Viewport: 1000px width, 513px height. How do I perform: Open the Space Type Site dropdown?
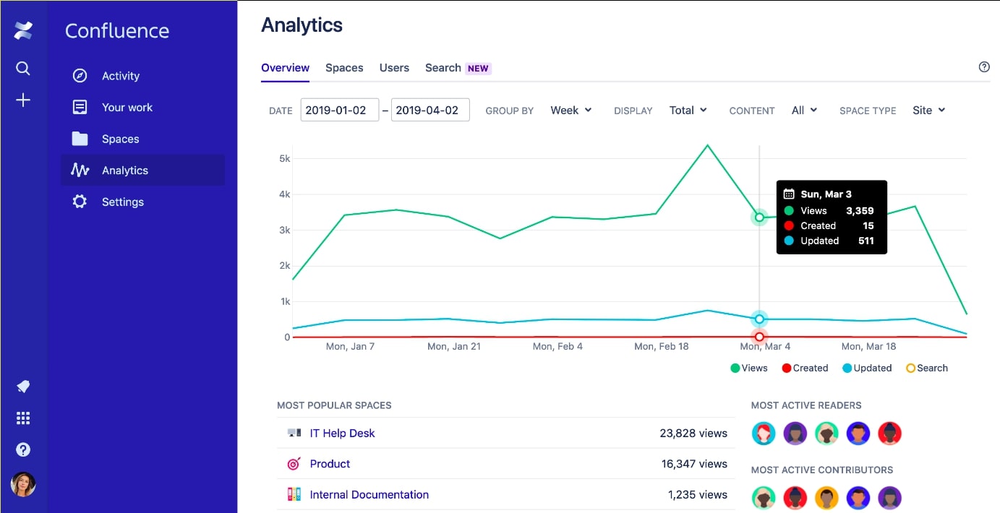coord(929,110)
